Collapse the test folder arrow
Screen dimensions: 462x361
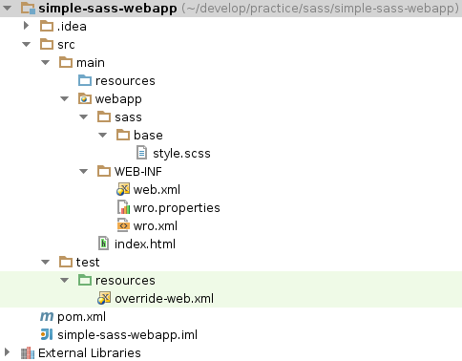click(46, 263)
